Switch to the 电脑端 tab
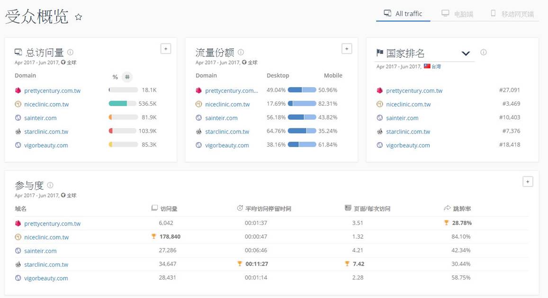This screenshot has height=298, width=548. pos(458,13)
